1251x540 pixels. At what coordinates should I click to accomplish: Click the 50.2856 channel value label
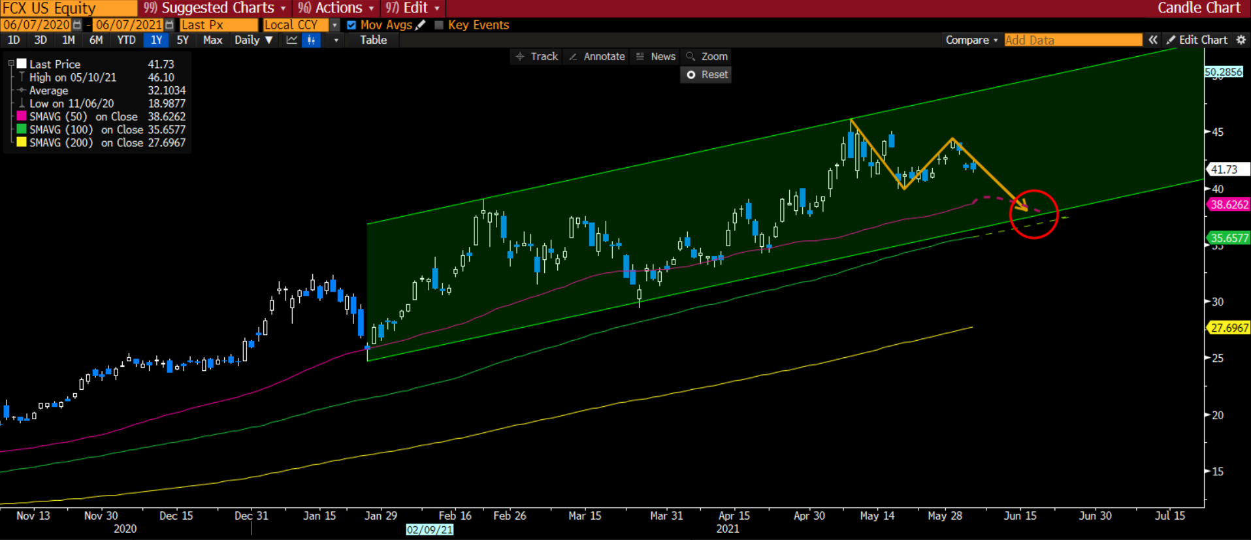click(1224, 72)
